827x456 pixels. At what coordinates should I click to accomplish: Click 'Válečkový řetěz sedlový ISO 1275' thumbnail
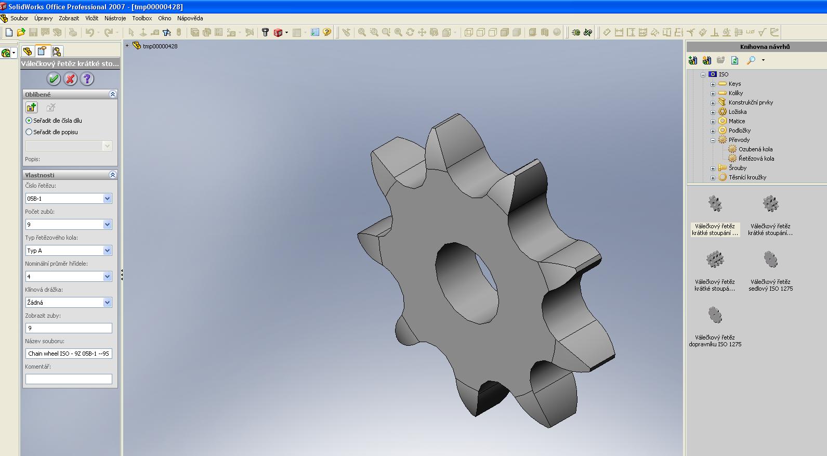click(770, 260)
